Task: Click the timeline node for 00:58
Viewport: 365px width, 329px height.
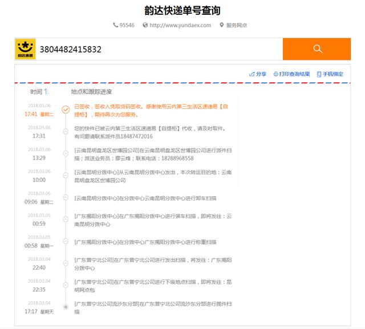Action: pyautogui.click(x=66, y=241)
